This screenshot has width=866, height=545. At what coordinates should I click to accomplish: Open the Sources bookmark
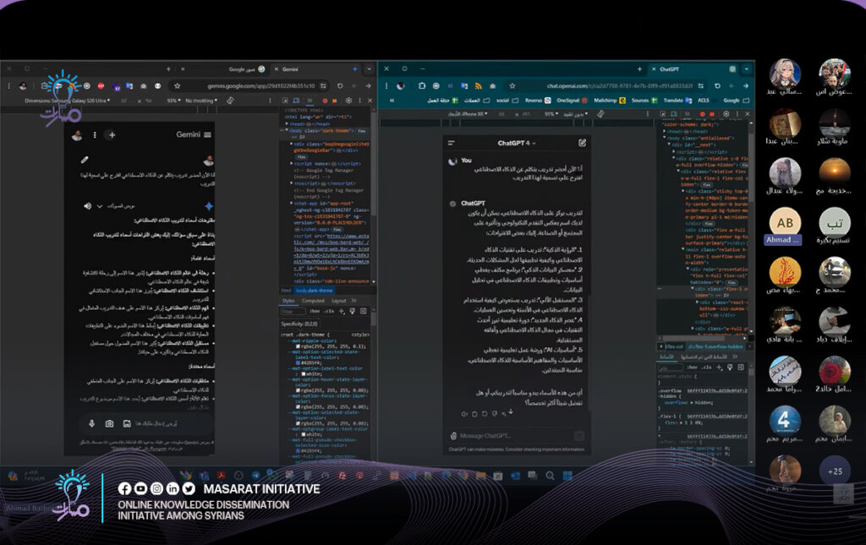pyautogui.click(x=644, y=101)
